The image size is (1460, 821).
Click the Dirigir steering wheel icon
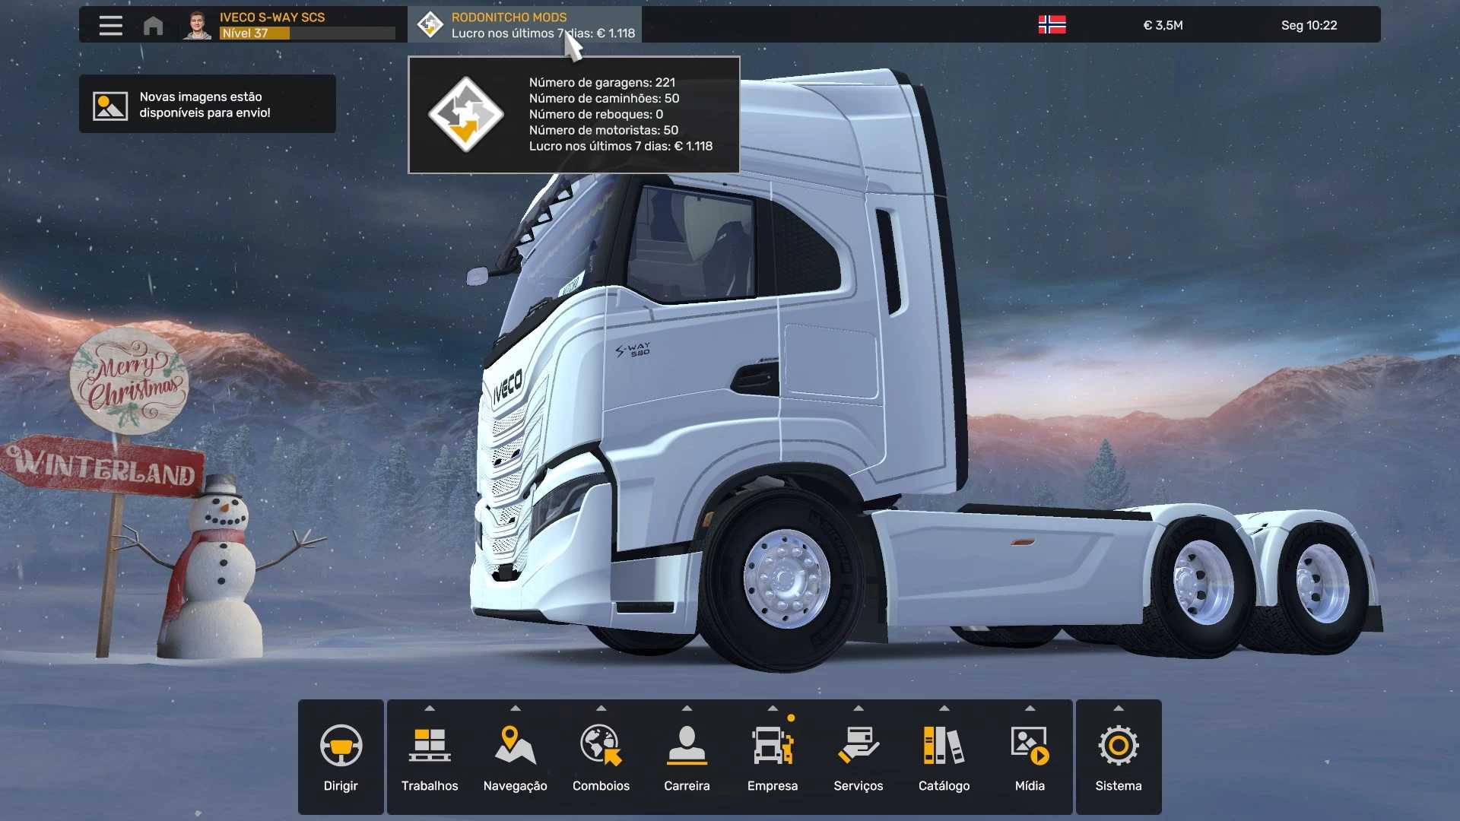tap(341, 746)
